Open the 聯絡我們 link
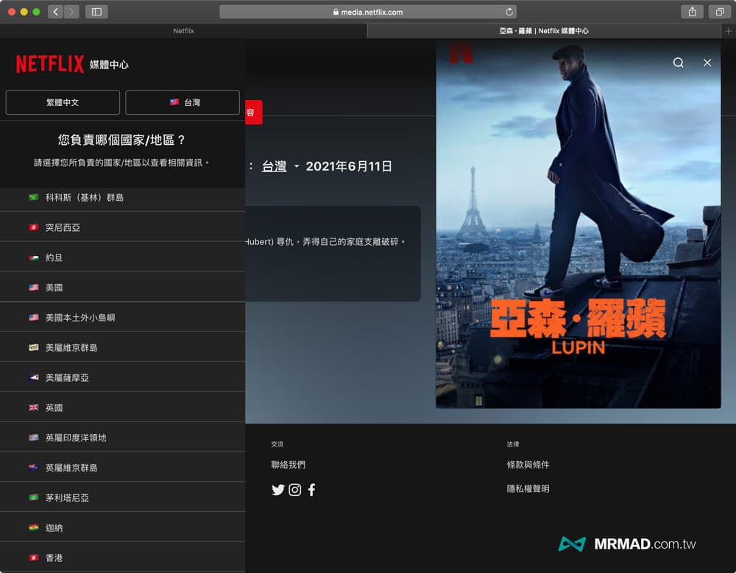 pos(289,464)
